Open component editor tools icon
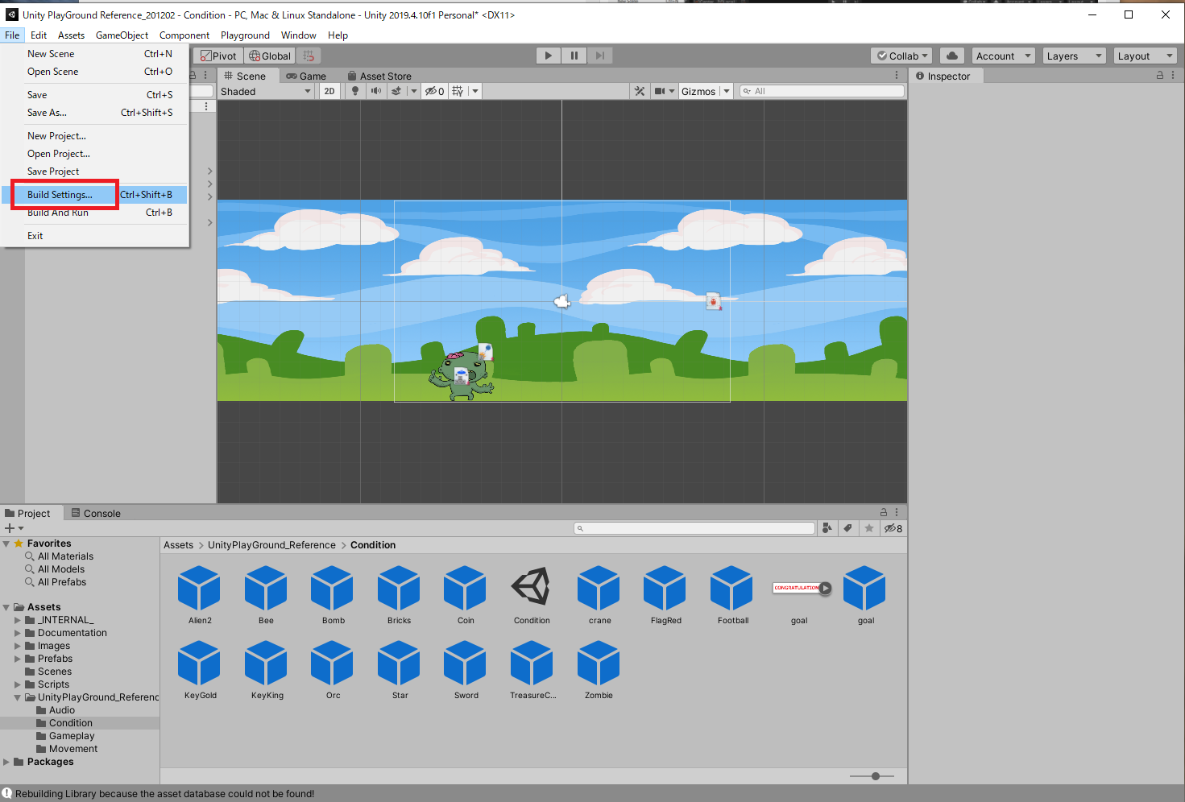 pyautogui.click(x=640, y=91)
